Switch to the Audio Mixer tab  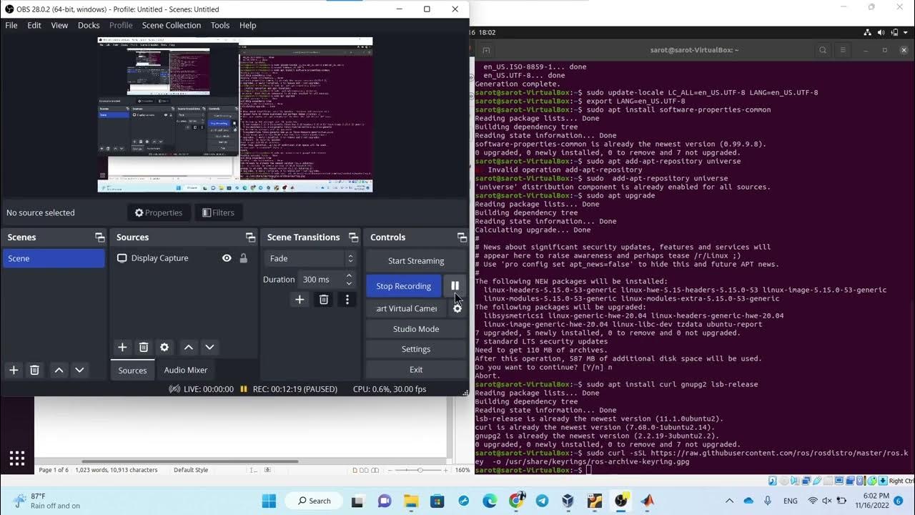186,370
